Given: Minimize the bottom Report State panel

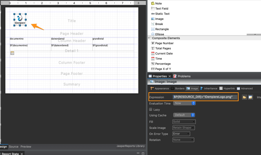Looking at the screenshot, I should (138, 153).
